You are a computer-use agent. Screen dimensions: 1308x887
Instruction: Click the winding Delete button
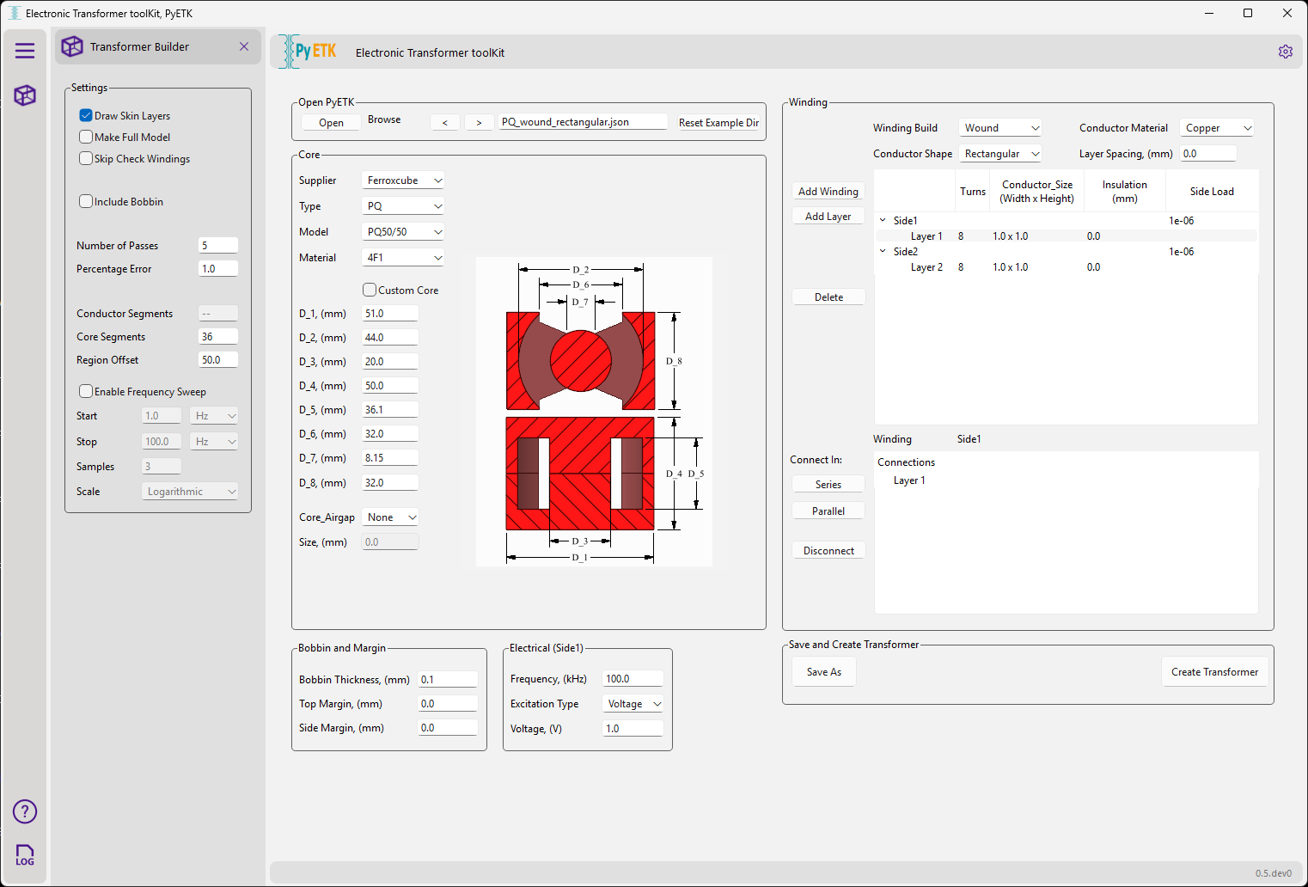[x=828, y=297]
